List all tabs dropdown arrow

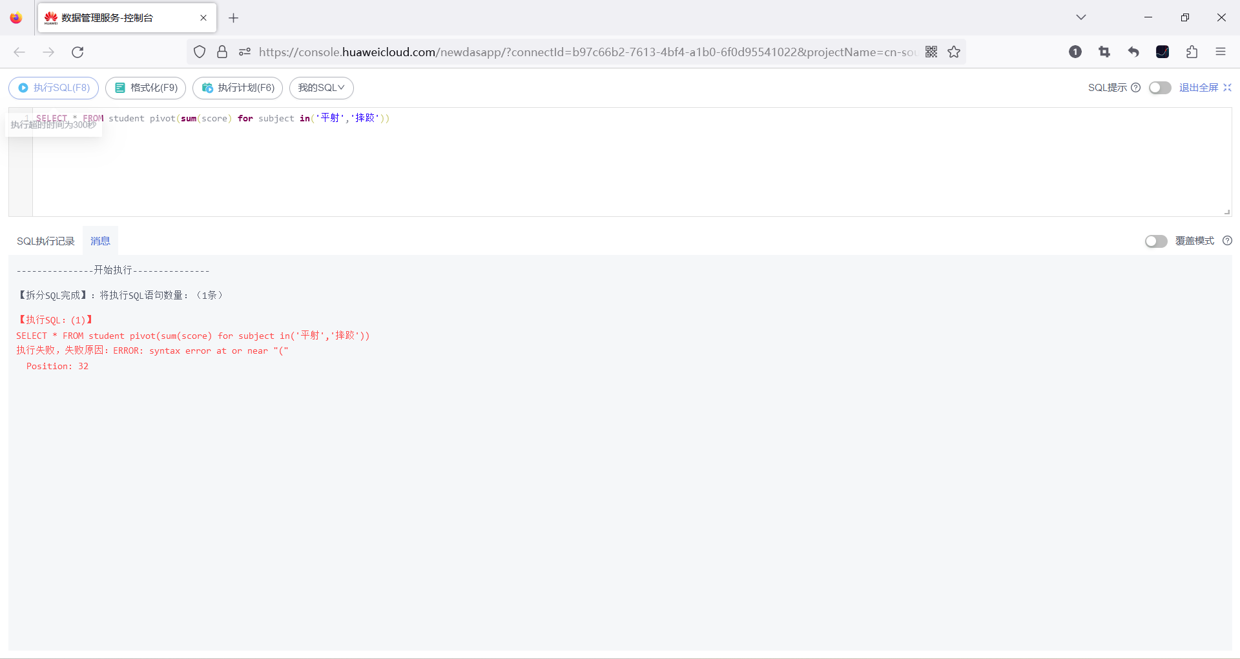(1081, 17)
